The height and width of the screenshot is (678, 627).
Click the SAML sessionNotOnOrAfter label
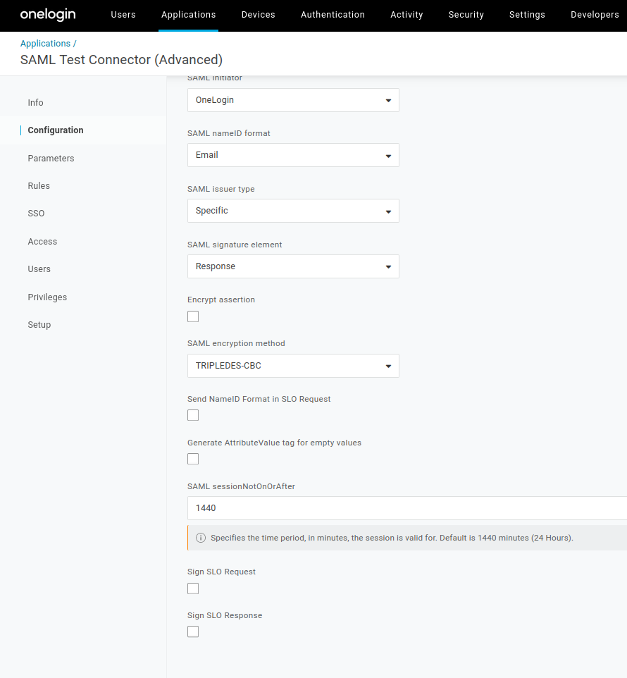click(241, 486)
